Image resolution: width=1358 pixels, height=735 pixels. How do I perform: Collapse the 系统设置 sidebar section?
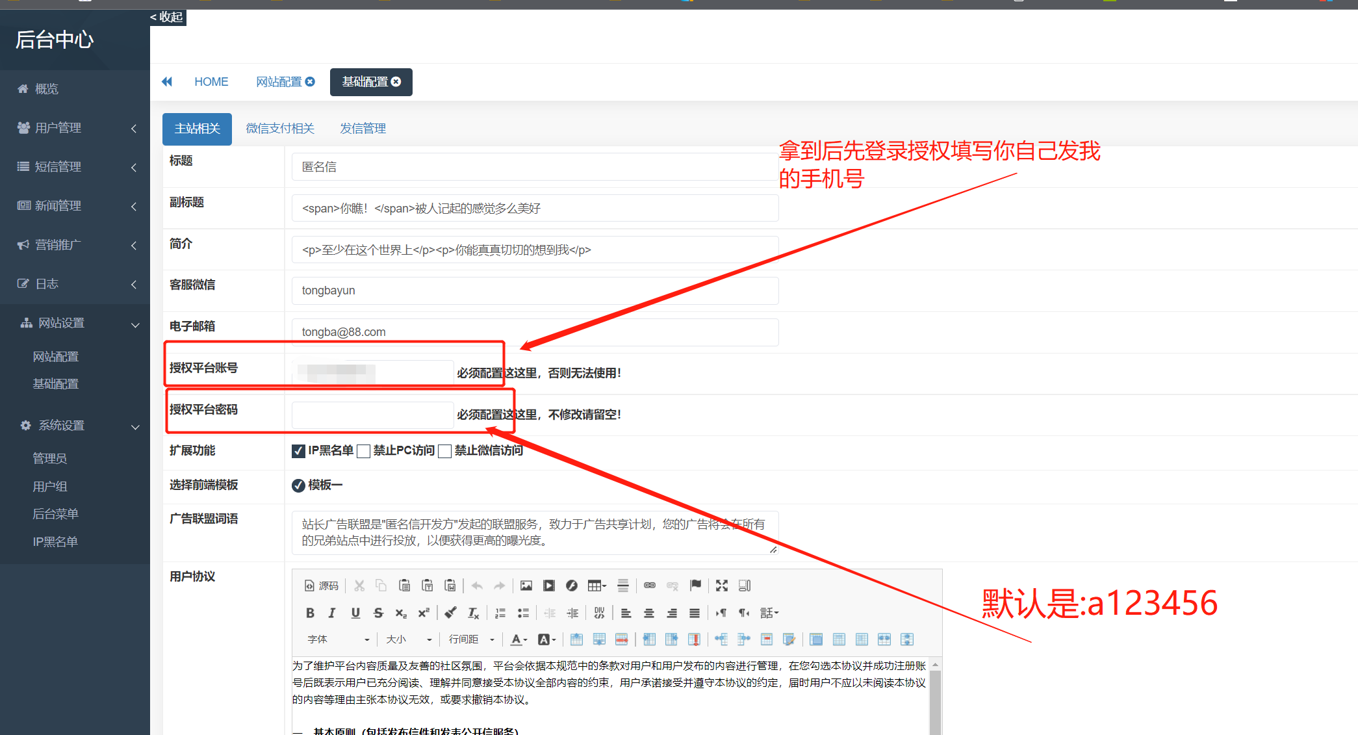pyautogui.click(x=61, y=425)
